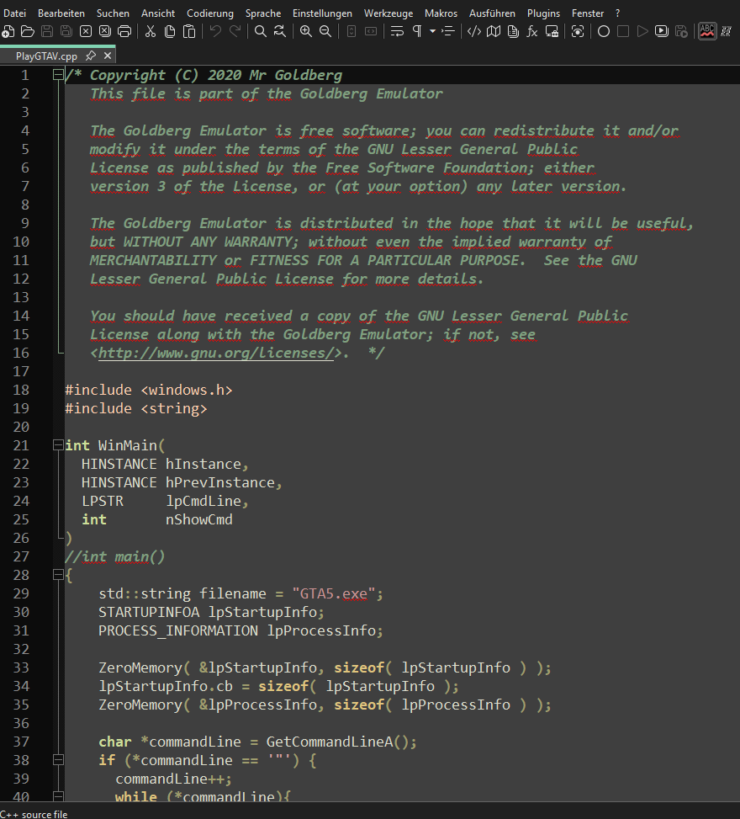Viewport: 740px width, 819px height.
Task: Open the Folder as Workspace icon
Action: 552,32
